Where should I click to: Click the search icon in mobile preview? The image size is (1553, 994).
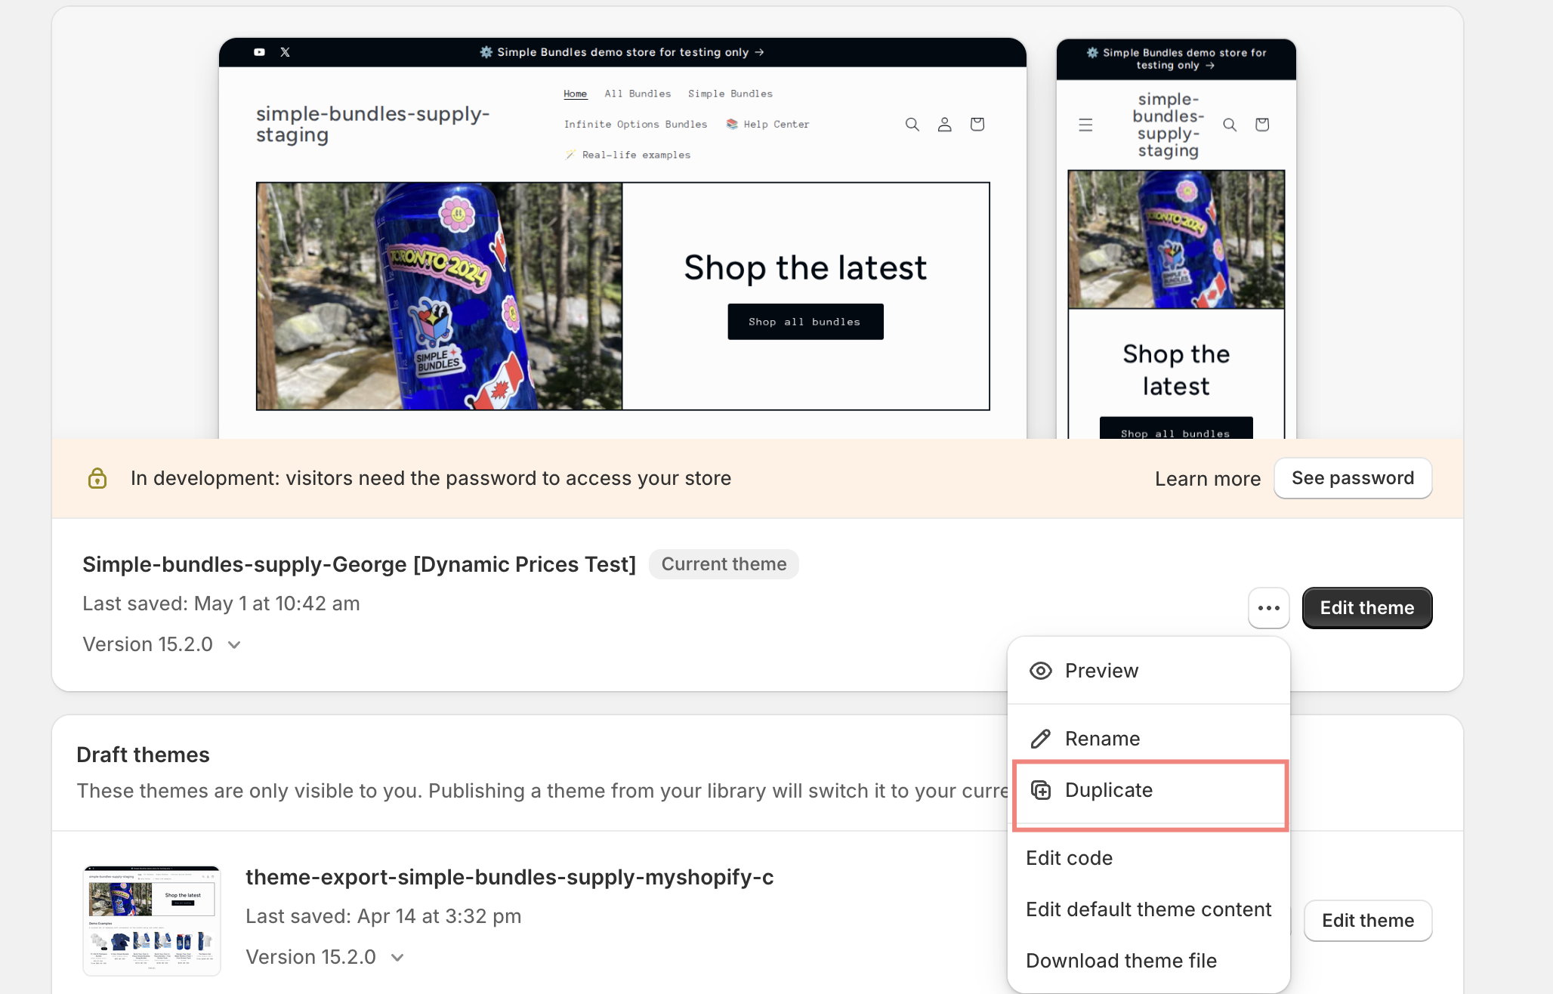coord(1230,125)
